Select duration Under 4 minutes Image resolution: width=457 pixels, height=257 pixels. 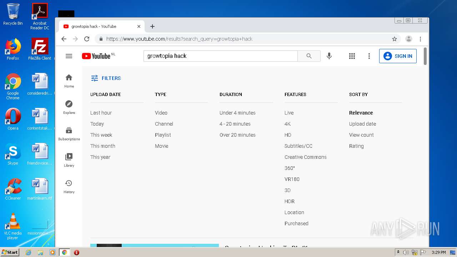[237, 113]
